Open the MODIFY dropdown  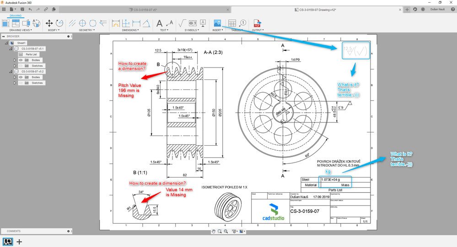(54, 30)
